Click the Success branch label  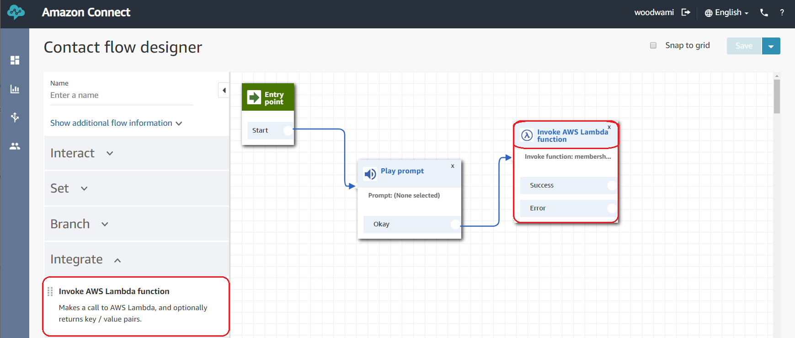542,185
